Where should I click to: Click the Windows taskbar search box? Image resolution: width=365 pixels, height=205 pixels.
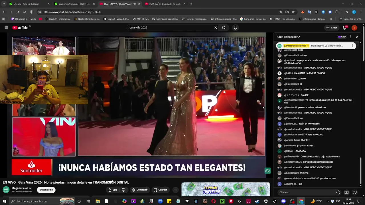42,201
